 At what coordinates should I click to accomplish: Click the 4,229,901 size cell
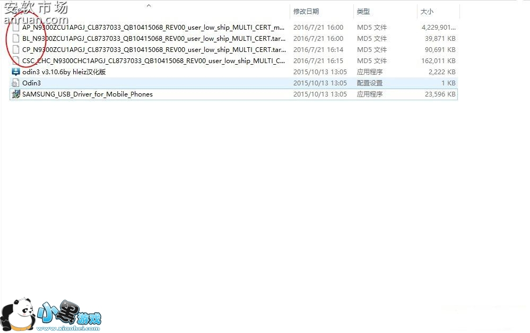pyautogui.click(x=438, y=28)
